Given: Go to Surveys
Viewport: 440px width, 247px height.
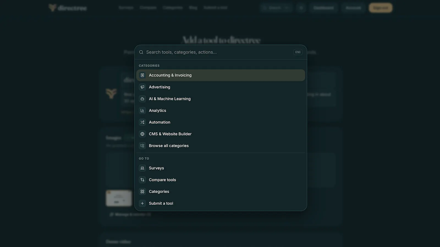Looking at the screenshot, I should (221, 168).
